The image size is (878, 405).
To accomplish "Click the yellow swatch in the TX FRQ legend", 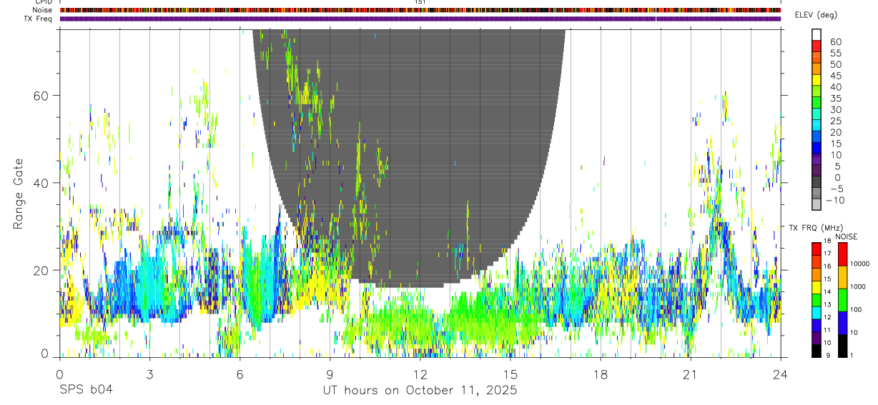I will (x=817, y=286).
